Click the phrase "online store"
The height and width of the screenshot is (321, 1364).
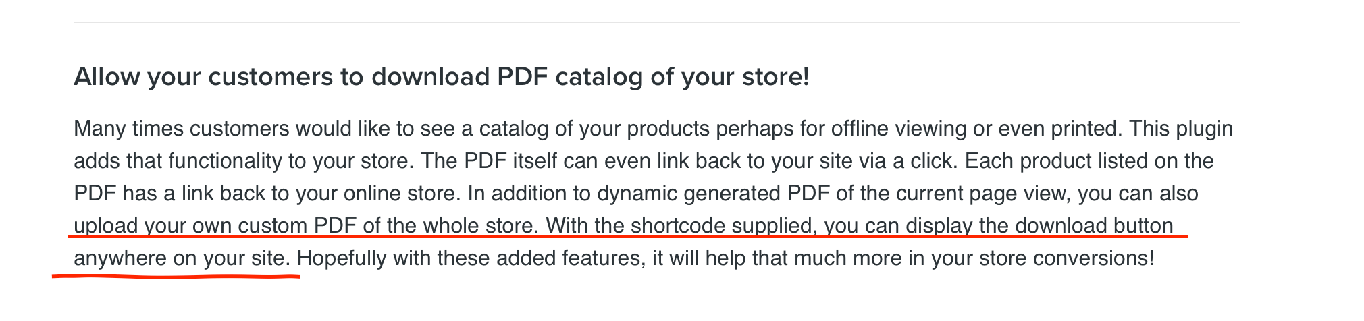point(400,193)
